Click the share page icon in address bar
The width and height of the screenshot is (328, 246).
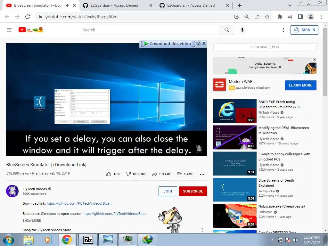tap(257, 17)
